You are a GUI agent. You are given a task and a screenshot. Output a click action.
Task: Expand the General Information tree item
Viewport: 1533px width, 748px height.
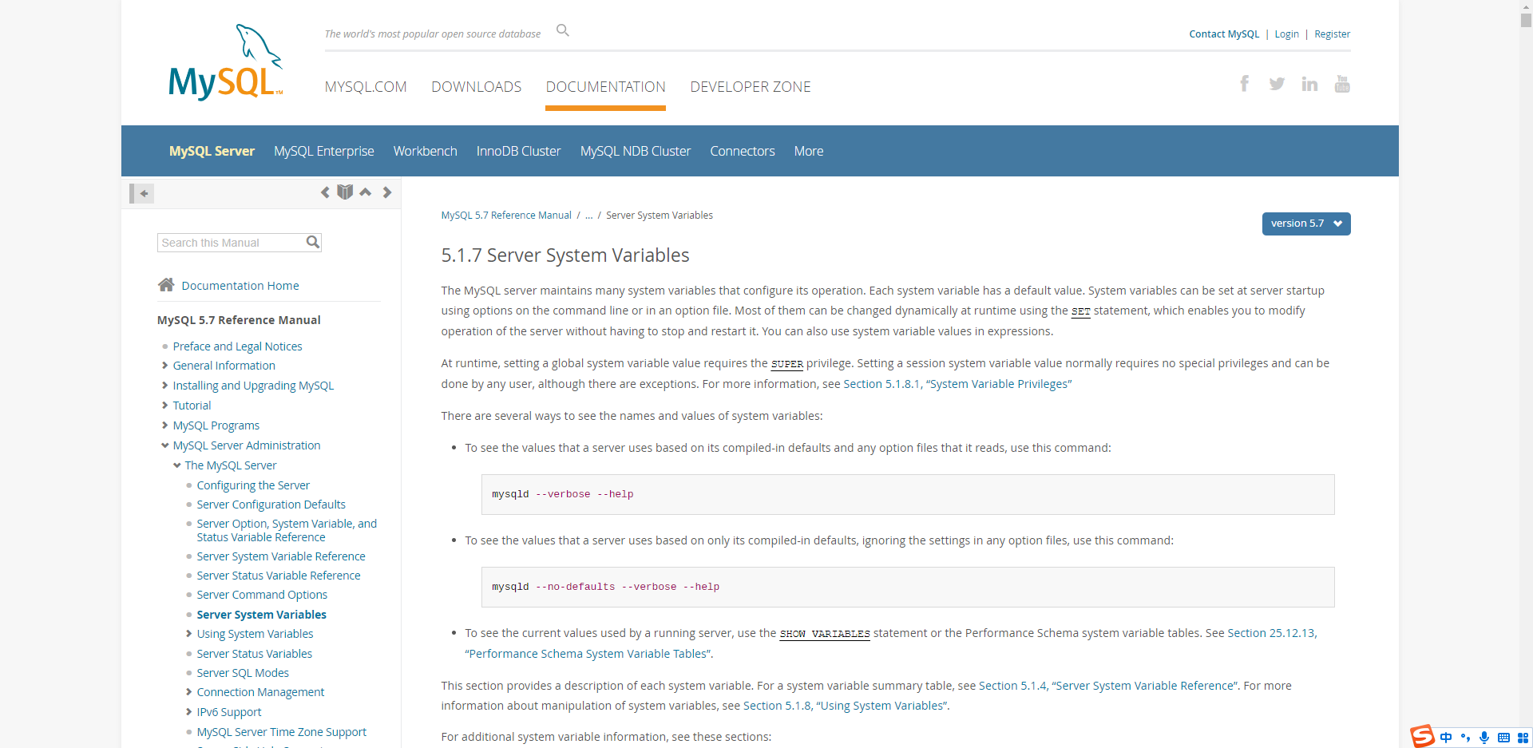(164, 366)
